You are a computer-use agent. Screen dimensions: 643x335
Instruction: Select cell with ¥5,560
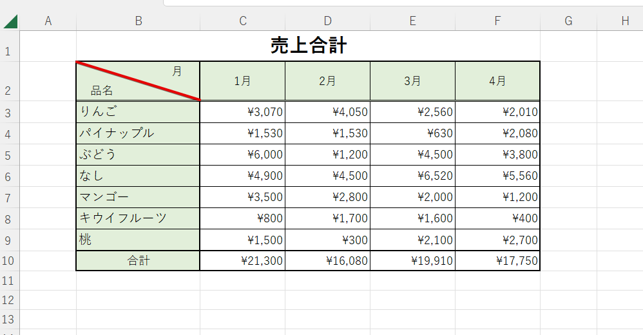tap(497, 176)
